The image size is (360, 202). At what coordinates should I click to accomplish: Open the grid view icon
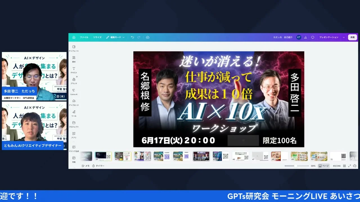(x=344, y=166)
